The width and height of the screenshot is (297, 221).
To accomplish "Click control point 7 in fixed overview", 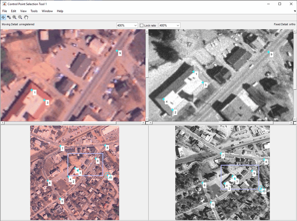I will click(221, 153).
